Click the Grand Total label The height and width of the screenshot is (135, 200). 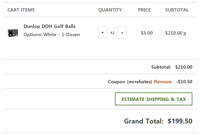(x=144, y=121)
